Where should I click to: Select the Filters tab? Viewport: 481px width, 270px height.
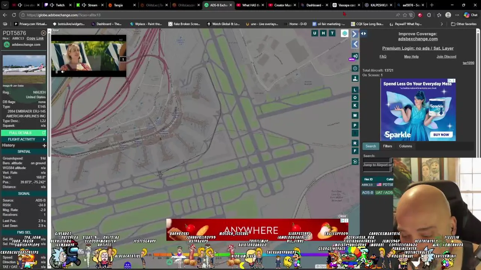[x=387, y=146]
